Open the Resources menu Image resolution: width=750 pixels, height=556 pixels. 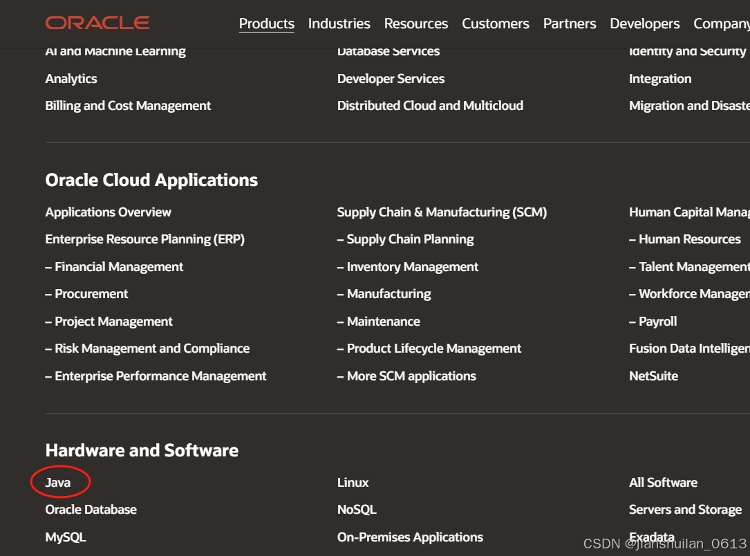pyautogui.click(x=415, y=24)
